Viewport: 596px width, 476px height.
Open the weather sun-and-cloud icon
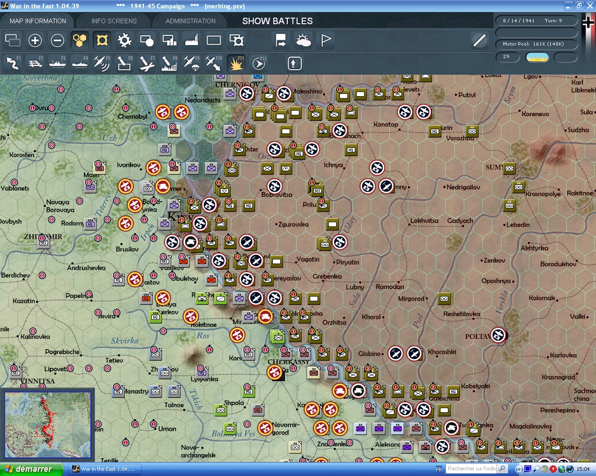303,40
